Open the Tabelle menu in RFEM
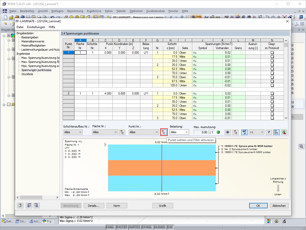The width and height of the screenshot is (306, 230). pyautogui.click(x=121, y=11)
